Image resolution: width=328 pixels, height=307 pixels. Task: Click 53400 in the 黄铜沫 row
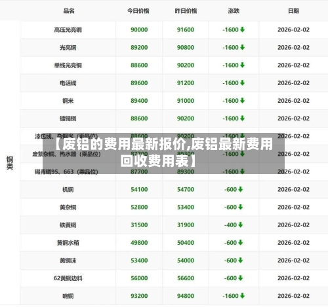(139, 261)
